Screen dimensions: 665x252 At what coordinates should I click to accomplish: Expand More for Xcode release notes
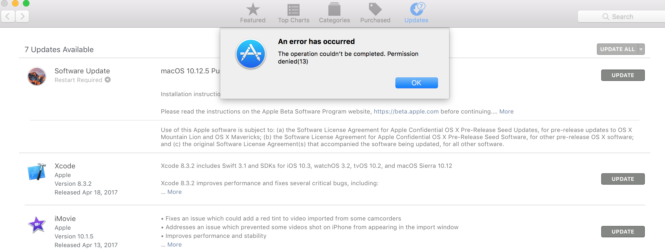pyautogui.click(x=174, y=192)
